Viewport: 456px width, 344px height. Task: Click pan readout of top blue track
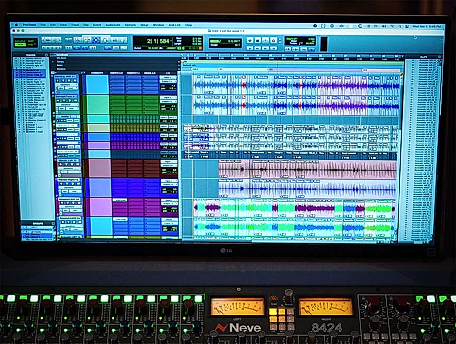pos(168,89)
